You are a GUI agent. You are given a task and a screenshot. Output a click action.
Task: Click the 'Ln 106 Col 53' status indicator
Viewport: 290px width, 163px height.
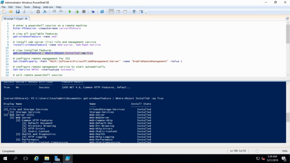(x=238, y=151)
